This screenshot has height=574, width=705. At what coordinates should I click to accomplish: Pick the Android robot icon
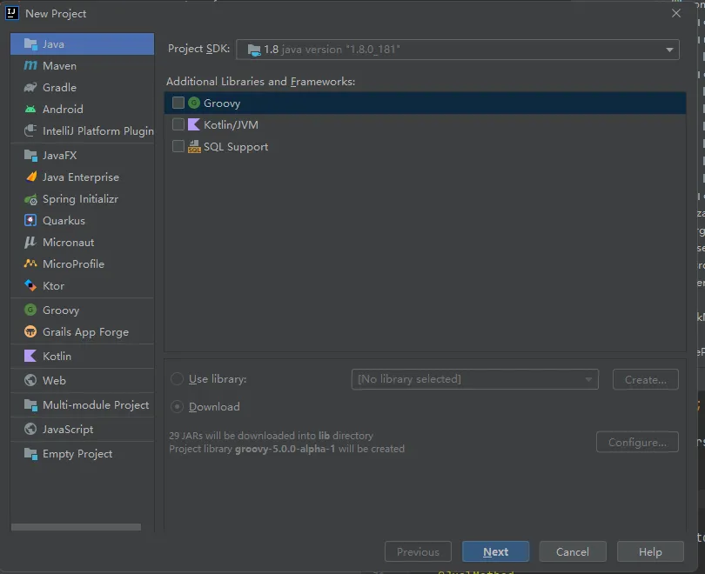point(30,110)
